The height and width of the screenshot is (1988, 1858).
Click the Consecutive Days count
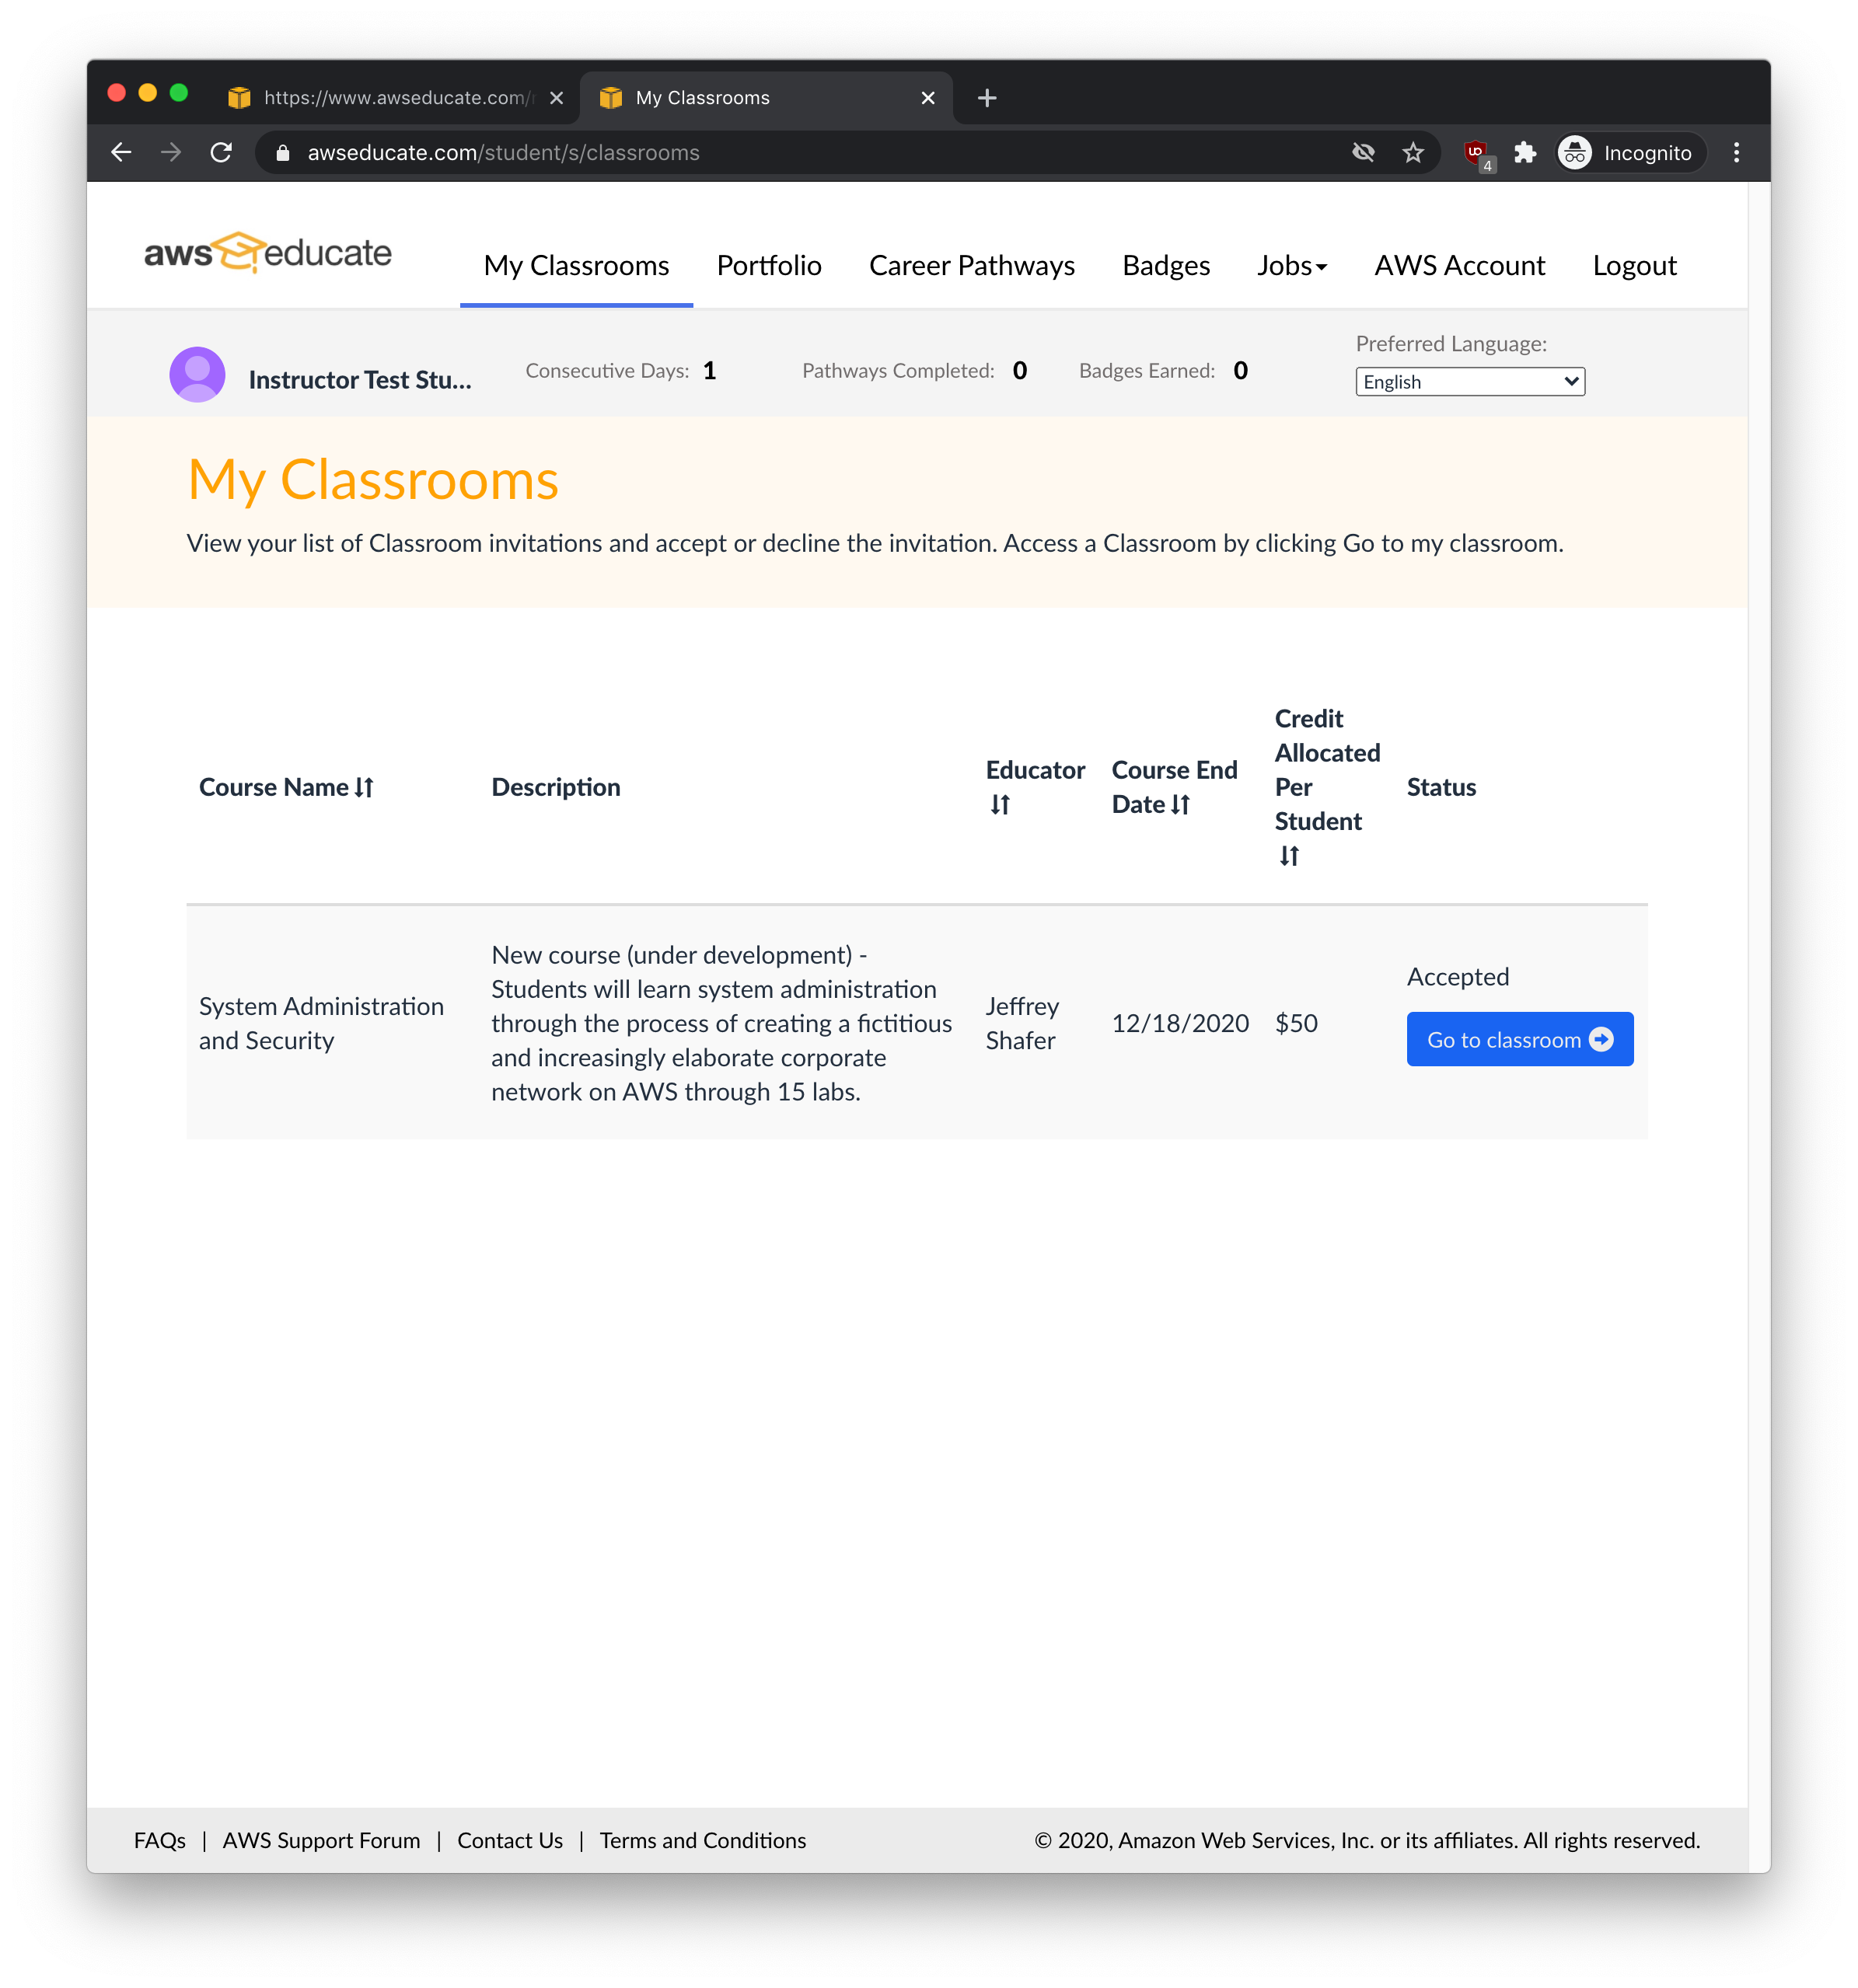[709, 371]
